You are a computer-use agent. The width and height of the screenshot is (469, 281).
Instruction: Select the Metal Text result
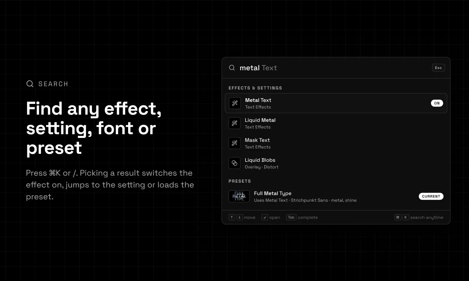pos(336,103)
